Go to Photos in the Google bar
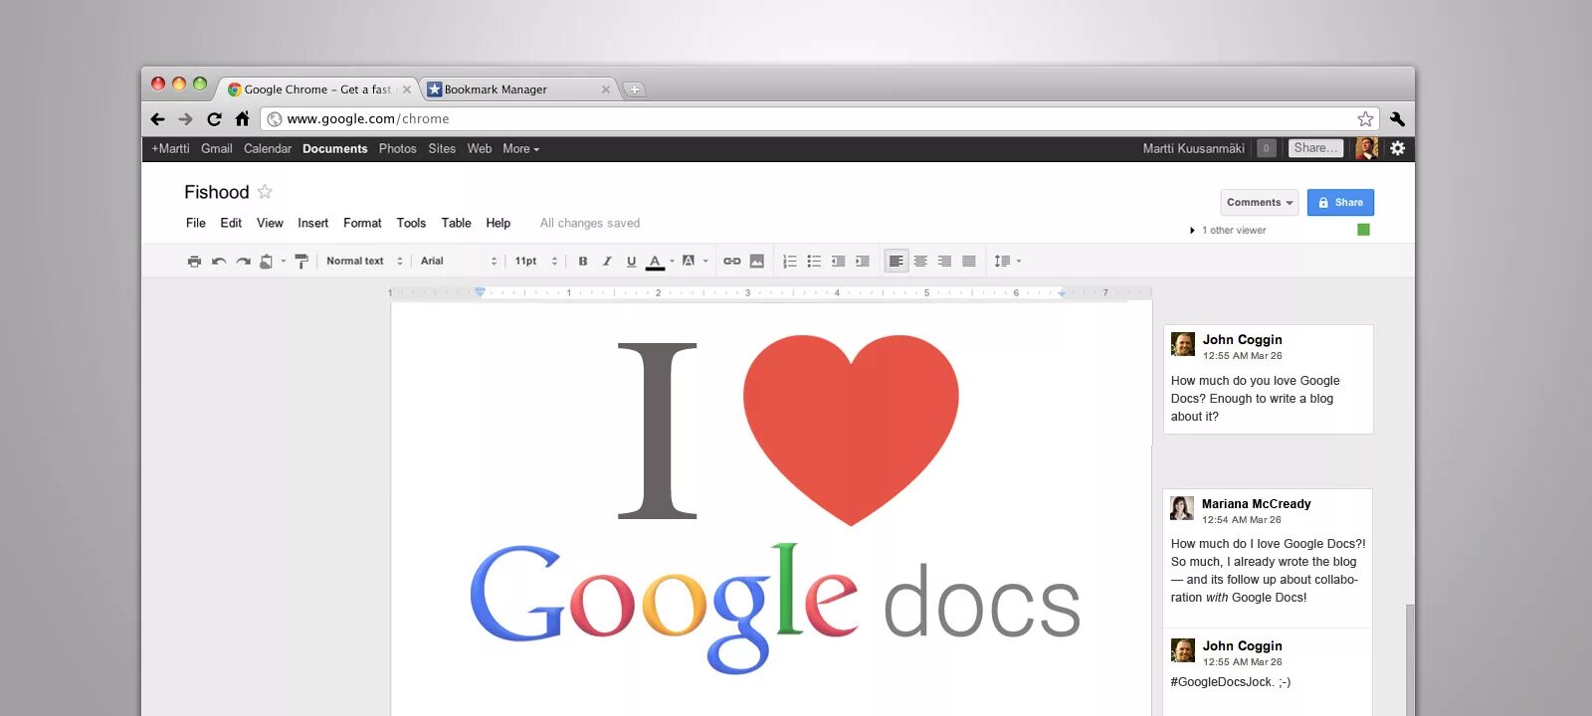Screen dimensions: 1592x716 tap(397, 149)
